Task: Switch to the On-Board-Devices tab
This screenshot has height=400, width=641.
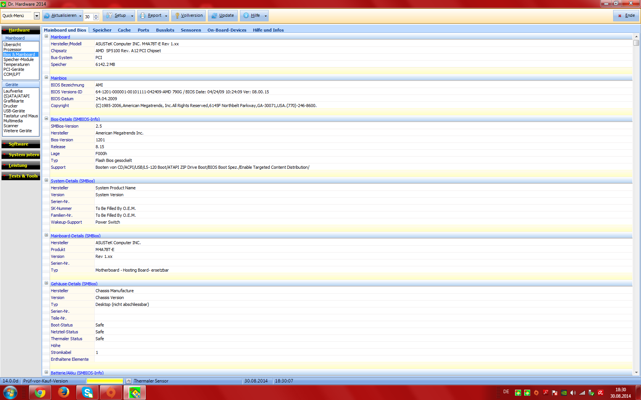Action: point(227,30)
